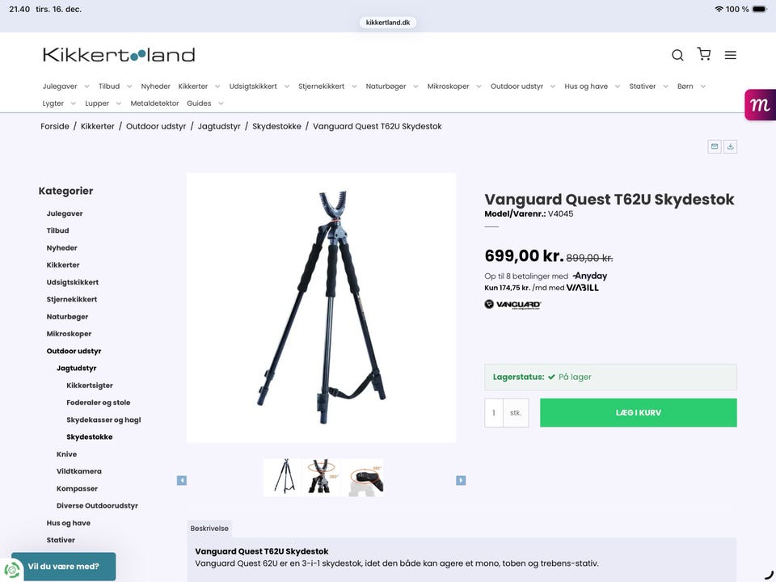Screen dimensions: 776x582
Task: Show next thumbnails with right arrow
Action: 461,480
